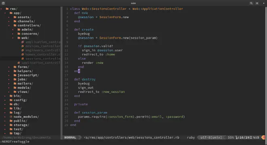Click the /home/armstrong/Documents path bar

coord(27,137)
